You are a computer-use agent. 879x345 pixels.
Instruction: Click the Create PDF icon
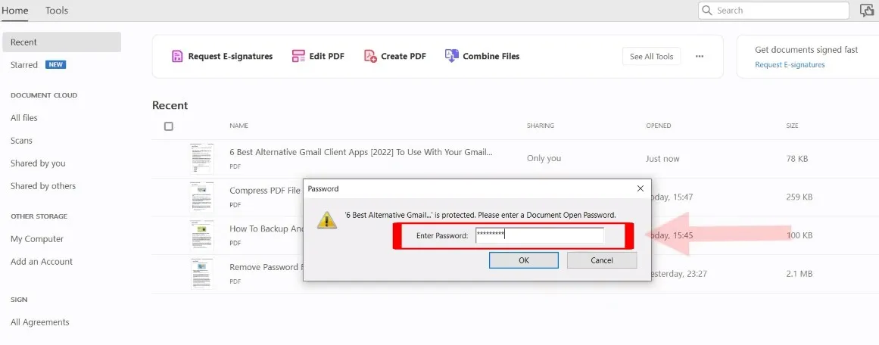(x=370, y=56)
